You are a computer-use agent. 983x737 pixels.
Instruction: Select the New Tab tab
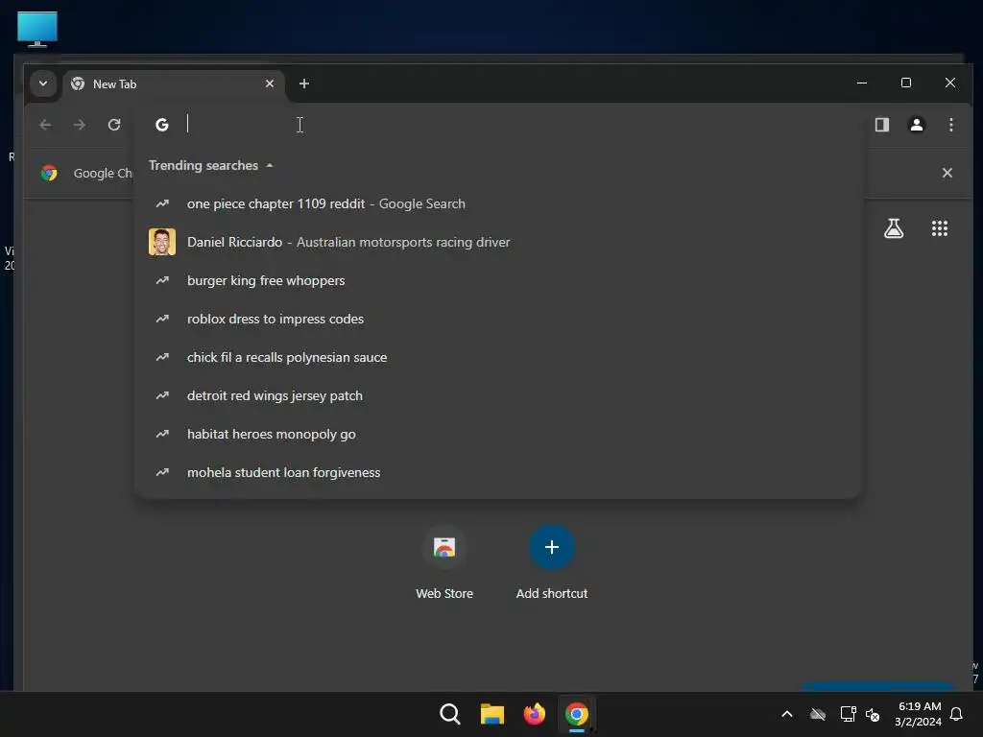[x=174, y=84]
